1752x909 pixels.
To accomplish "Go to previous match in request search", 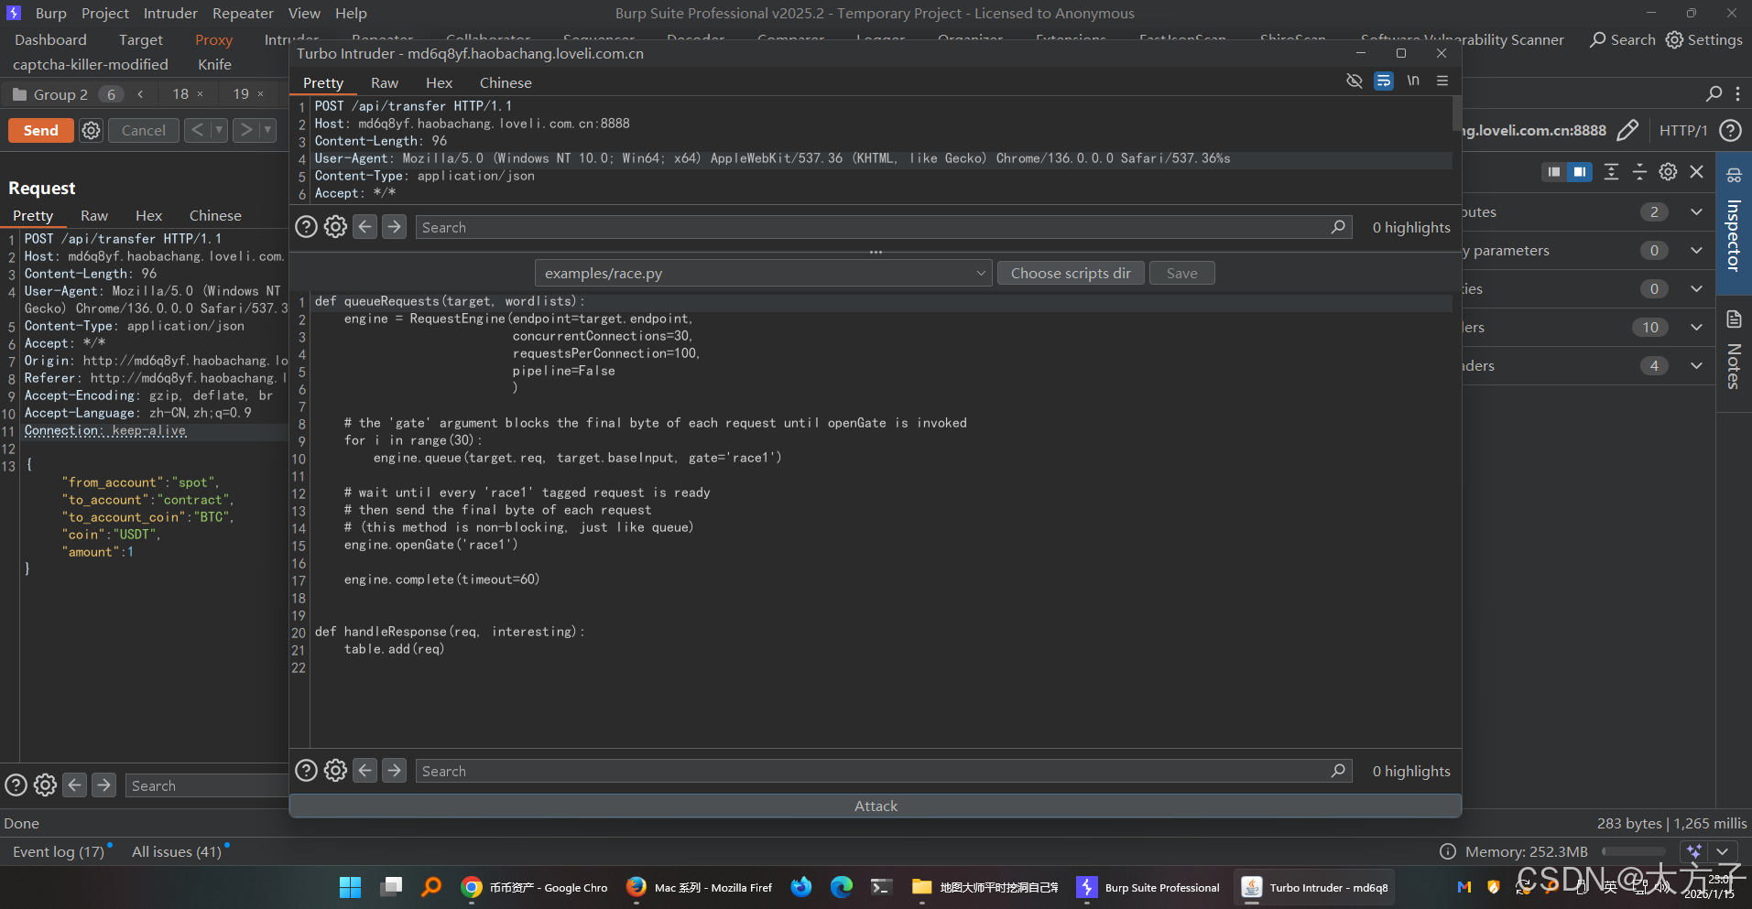I will point(365,226).
